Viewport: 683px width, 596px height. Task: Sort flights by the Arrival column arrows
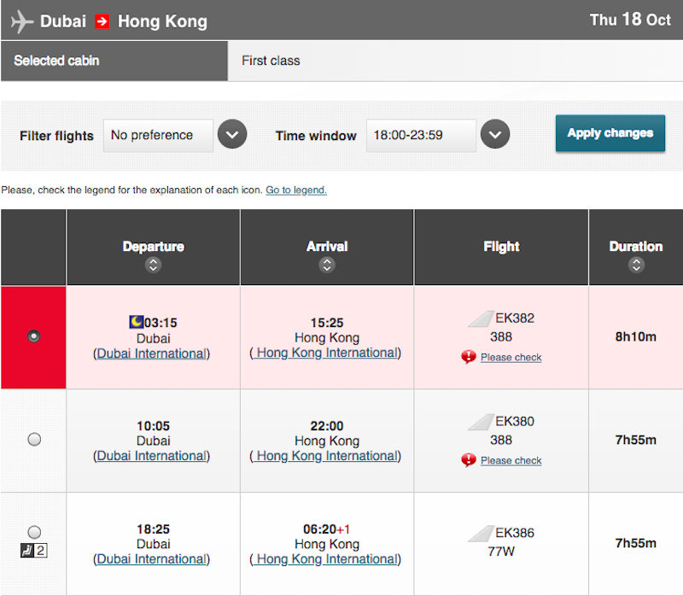pos(327,265)
